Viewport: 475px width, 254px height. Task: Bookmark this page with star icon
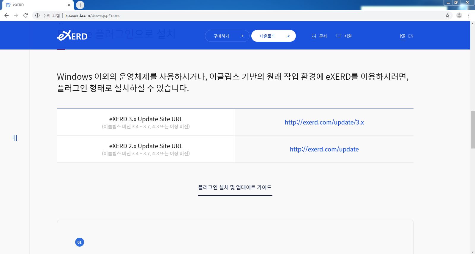(447, 15)
